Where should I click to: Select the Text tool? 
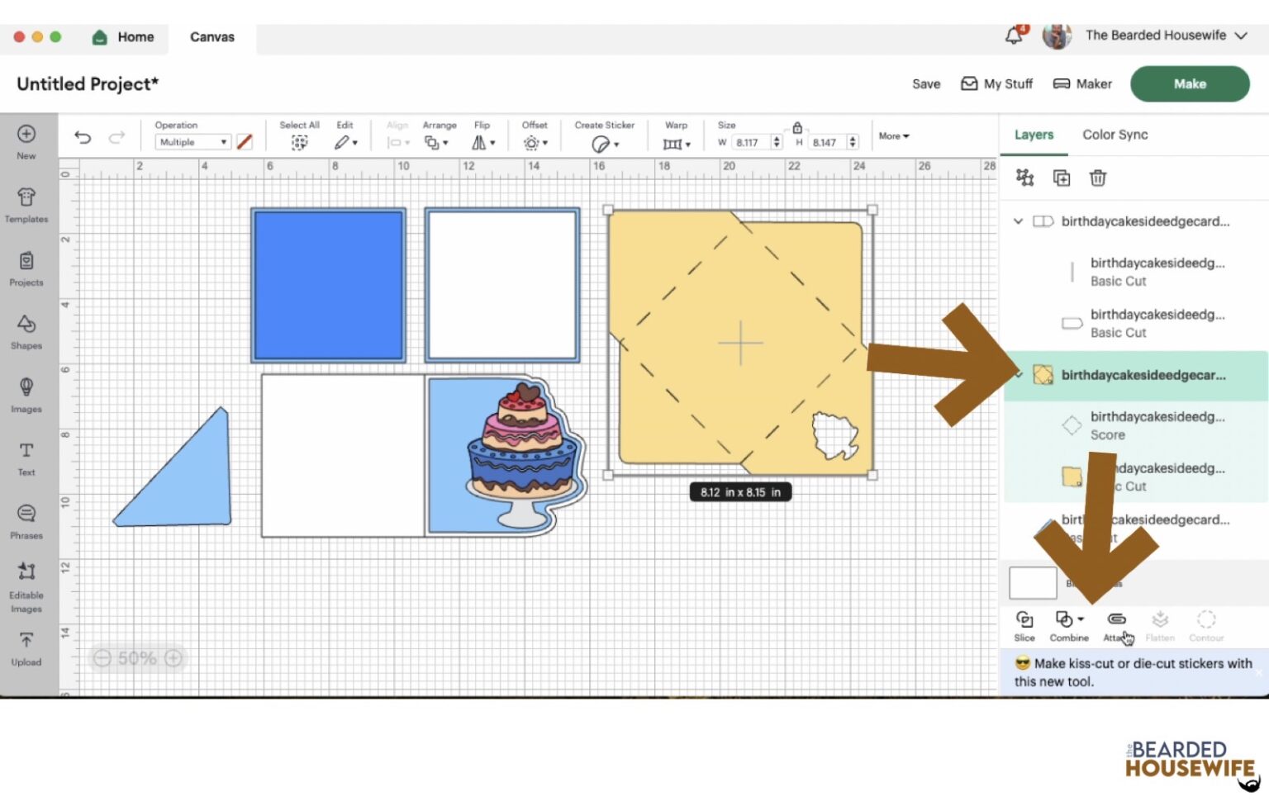click(26, 458)
